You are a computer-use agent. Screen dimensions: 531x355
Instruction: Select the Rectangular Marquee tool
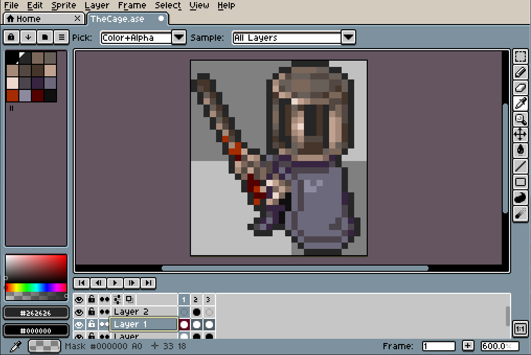[x=520, y=56]
